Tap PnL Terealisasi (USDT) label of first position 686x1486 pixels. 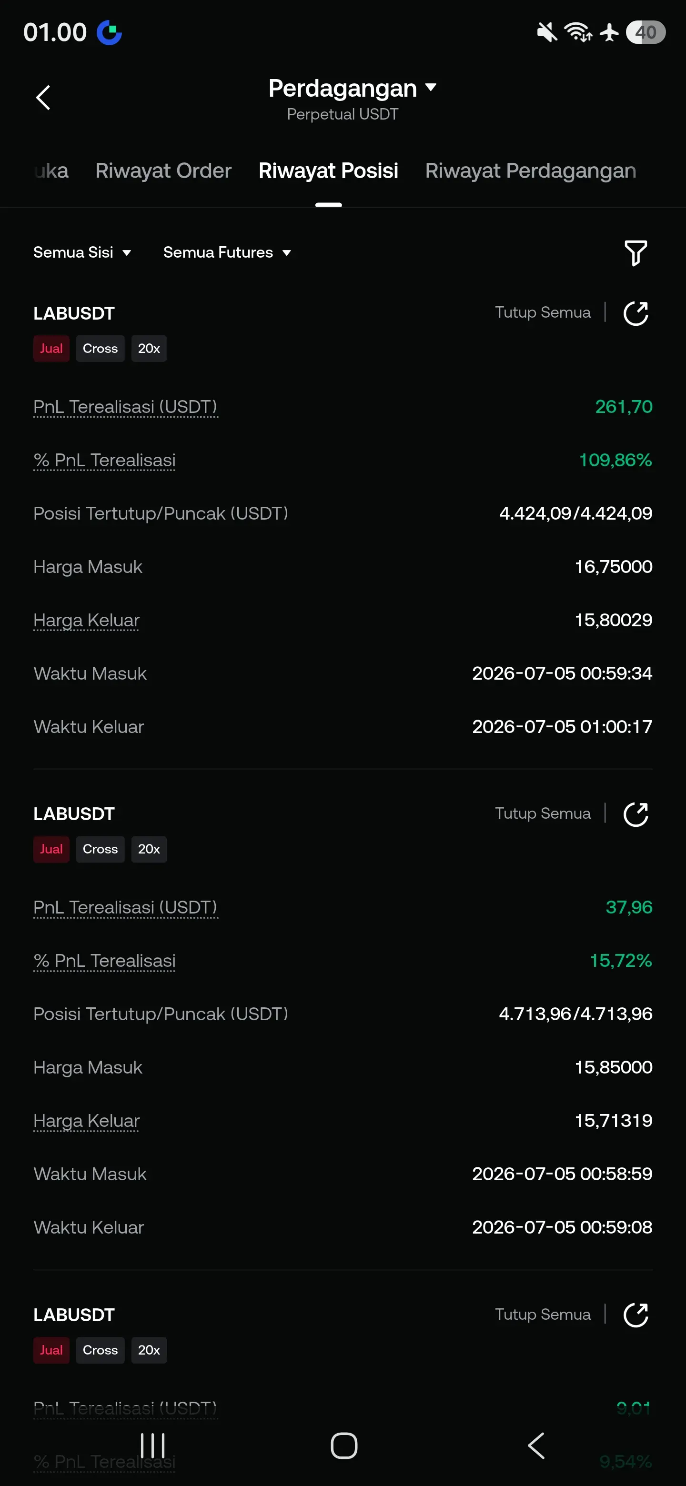(x=125, y=407)
